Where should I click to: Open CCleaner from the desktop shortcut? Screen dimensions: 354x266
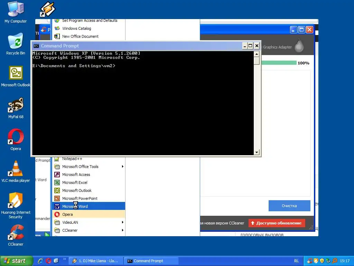click(x=16, y=235)
